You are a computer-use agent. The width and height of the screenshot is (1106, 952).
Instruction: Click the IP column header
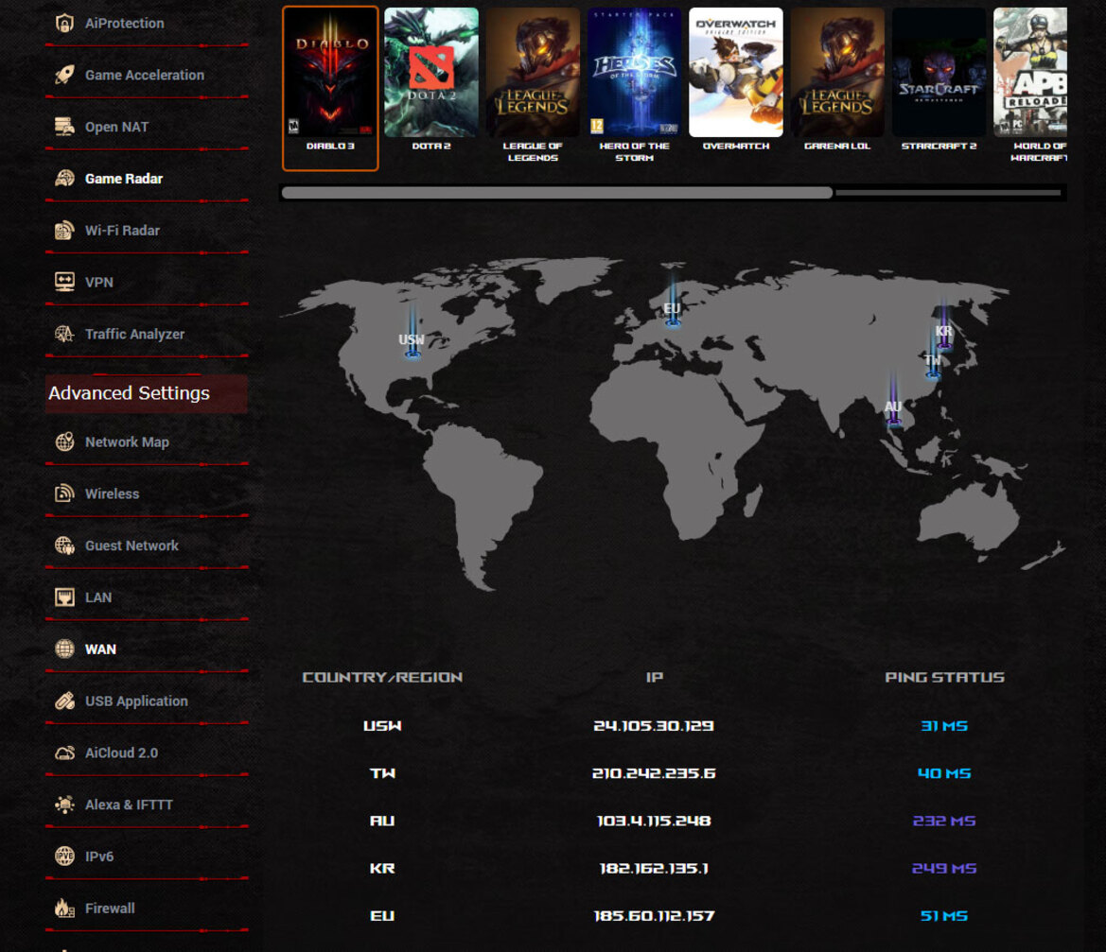tap(655, 677)
